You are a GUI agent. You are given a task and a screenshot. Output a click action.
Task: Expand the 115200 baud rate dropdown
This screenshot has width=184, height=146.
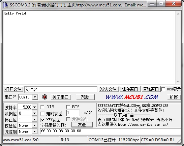(x=34, y=107)
